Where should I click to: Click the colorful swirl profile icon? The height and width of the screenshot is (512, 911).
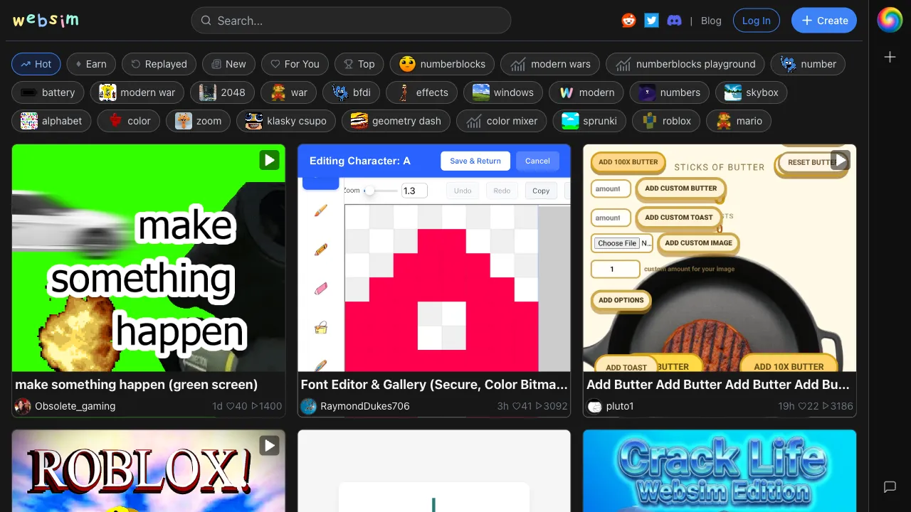click(890, 20)
